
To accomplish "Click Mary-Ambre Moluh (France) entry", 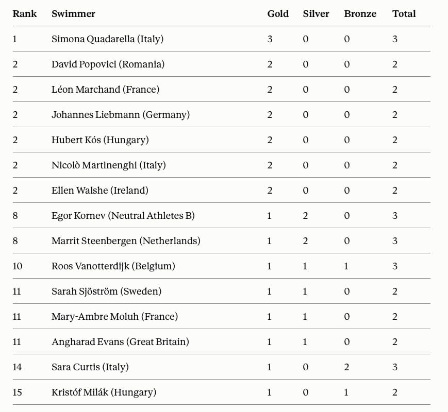I will [x=115, y=317].
